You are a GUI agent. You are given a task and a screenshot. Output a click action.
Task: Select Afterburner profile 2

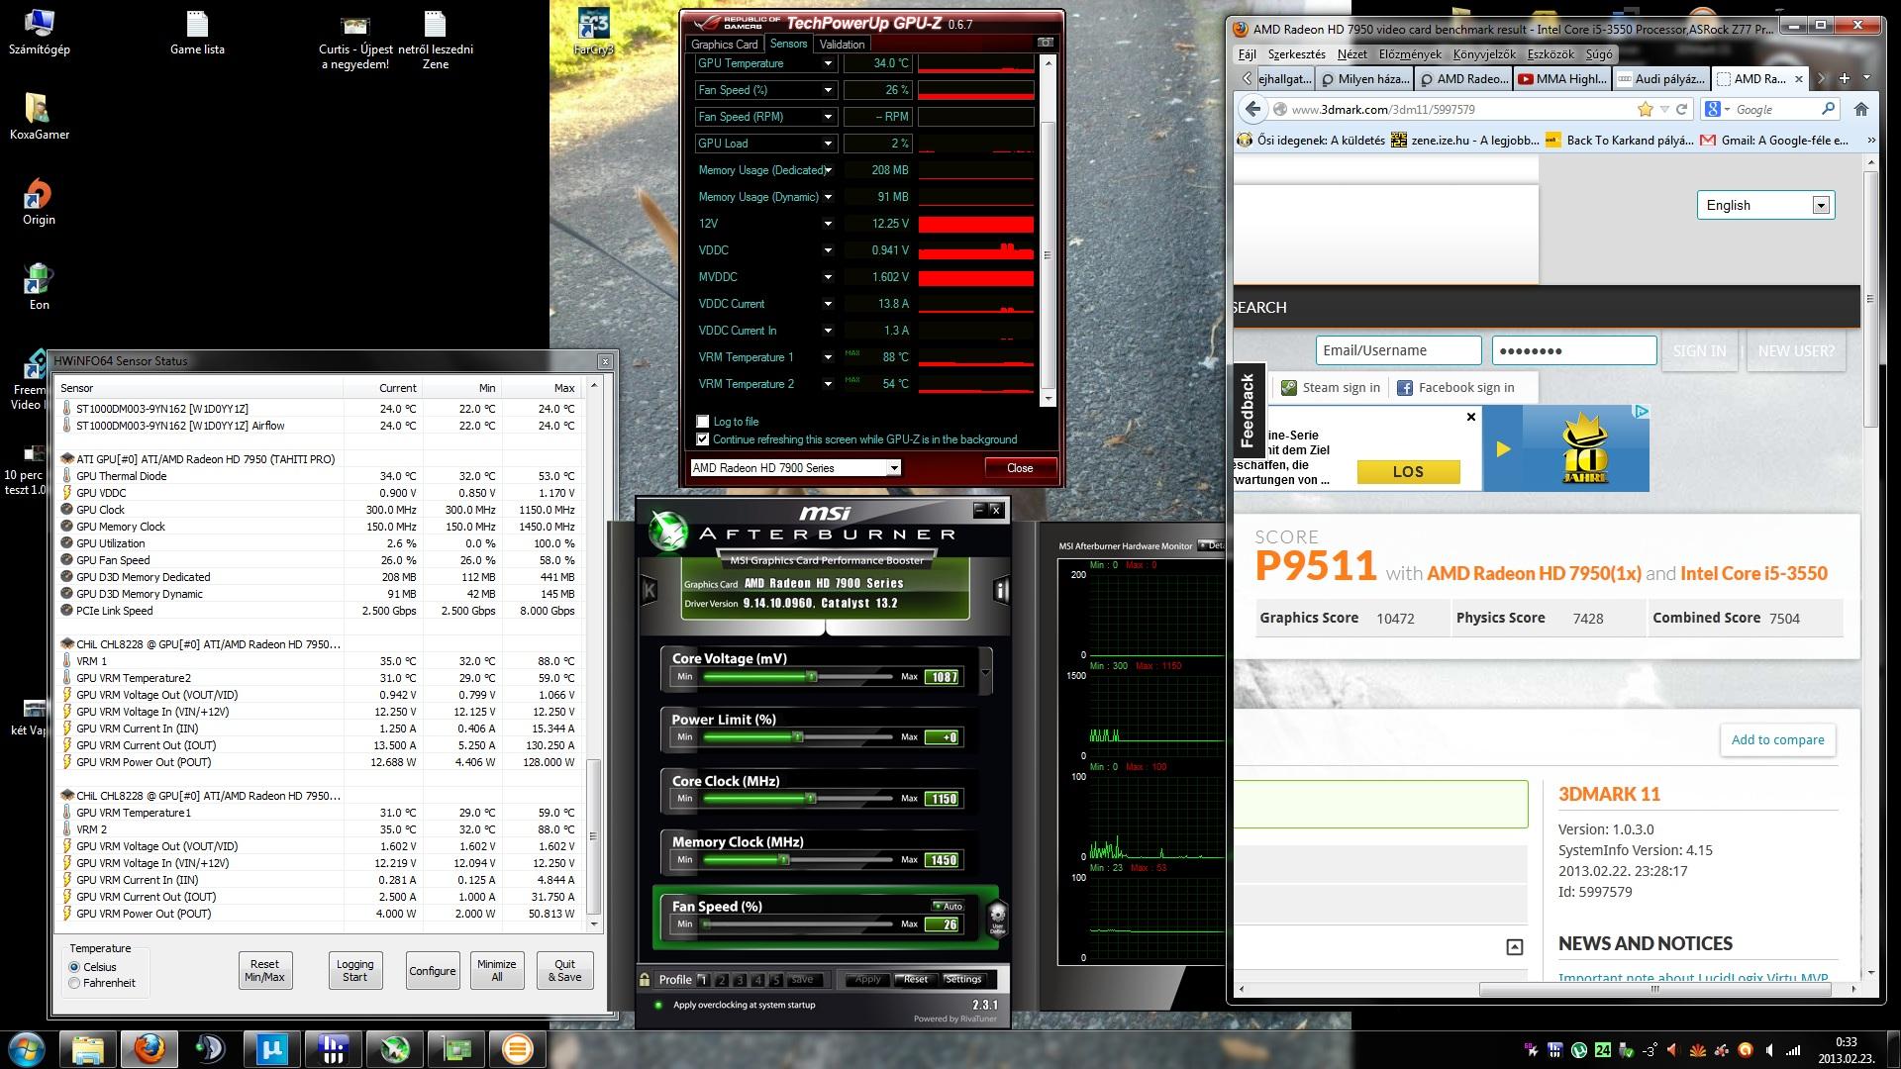point(721,980)
